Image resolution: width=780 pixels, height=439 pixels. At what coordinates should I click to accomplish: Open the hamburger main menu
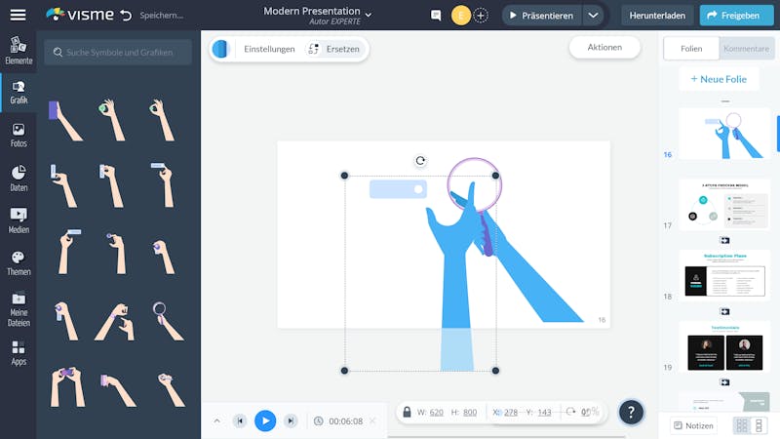click(x=18, y=15)
